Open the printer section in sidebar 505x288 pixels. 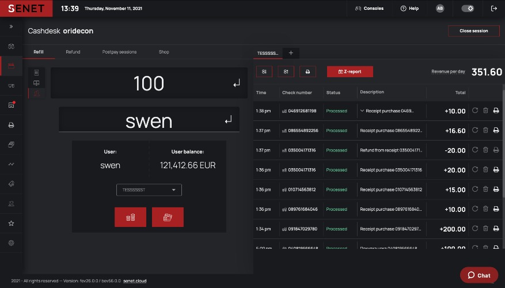click(12, 125)
